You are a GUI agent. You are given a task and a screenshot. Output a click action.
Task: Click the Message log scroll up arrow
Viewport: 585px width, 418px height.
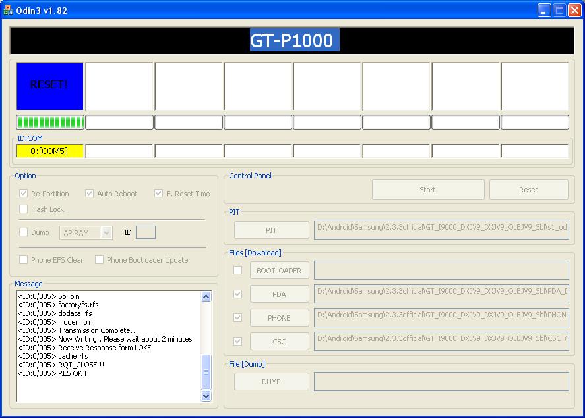[206, 297]
